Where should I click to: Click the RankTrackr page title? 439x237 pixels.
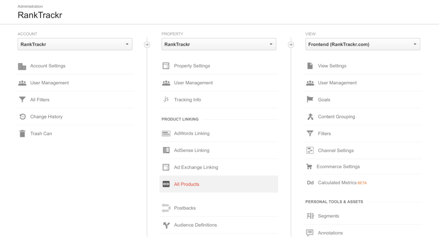point(40,15)
